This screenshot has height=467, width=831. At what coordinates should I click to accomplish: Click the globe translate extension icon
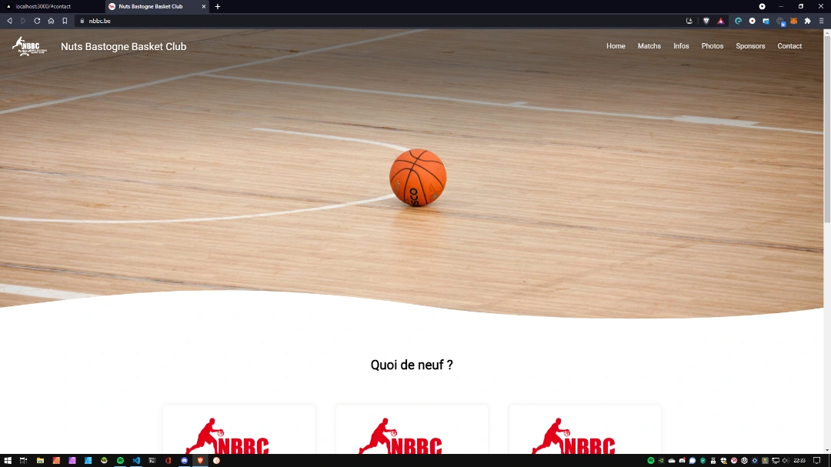tap(780, 22)
